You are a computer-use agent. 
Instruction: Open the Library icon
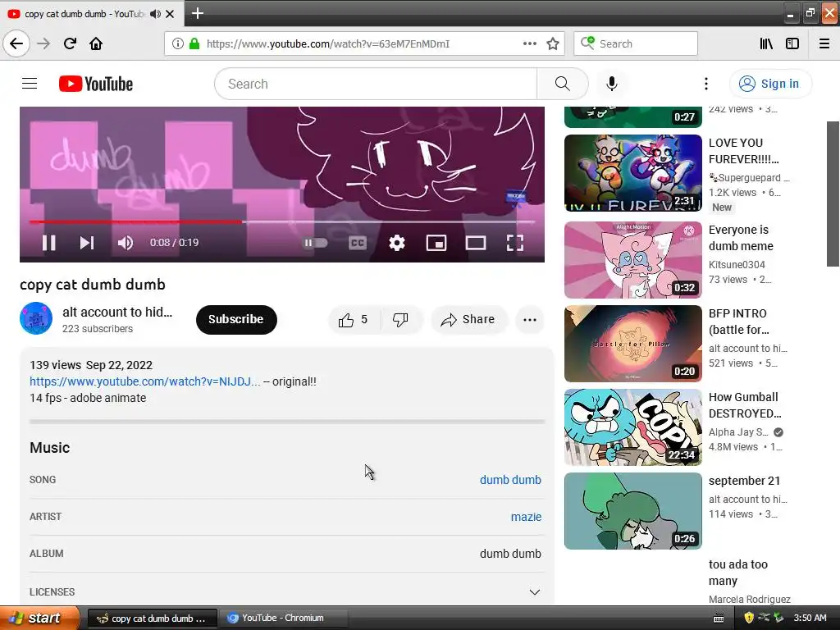pos(766,43)
